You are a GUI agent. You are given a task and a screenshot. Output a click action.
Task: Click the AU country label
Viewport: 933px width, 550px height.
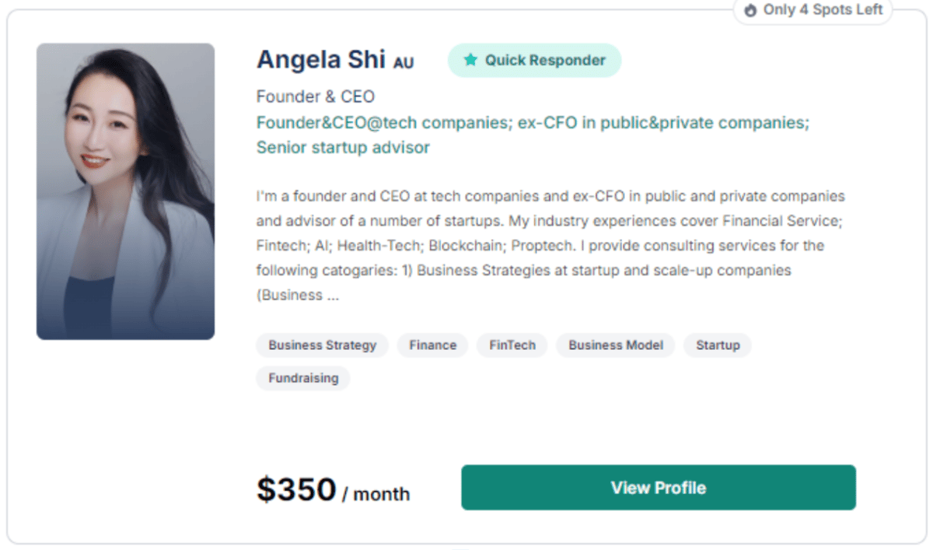tap(404, 63)
